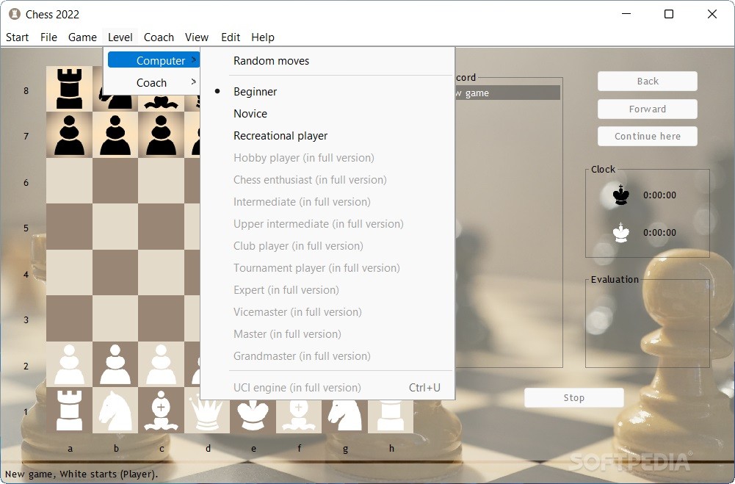This screenshot has height=484, width=735.
Task: Select the black pawn on b7
Action: 115,135
